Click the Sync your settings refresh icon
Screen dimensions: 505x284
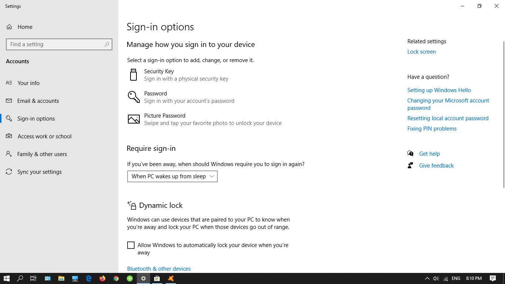point(9,172)
